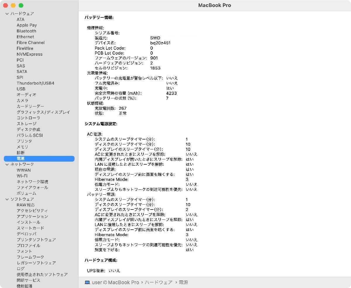Image resolution: width=351 pixels, height=288 pixels.
Task: Select FireWire in the sidebar
Action: 25,48
